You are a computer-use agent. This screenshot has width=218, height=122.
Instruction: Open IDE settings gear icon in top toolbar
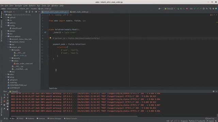point(213,8)
